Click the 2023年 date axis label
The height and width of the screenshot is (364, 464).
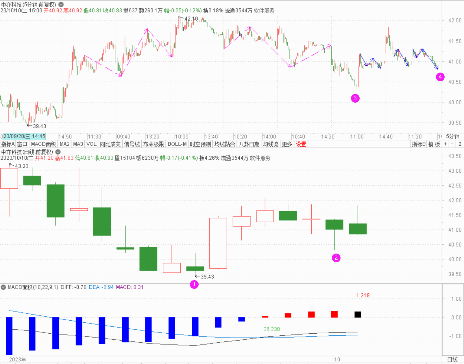(17, 359)
